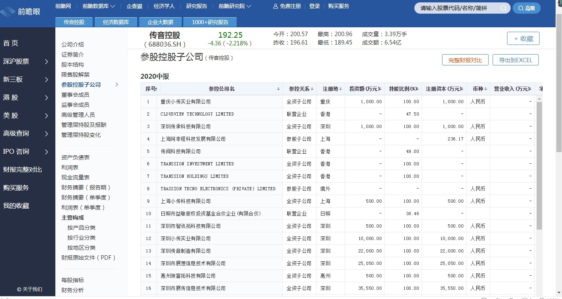Sort table by 序号 column arrow
This screenshot has height=299, width=562.
click(x=156, y=89)
